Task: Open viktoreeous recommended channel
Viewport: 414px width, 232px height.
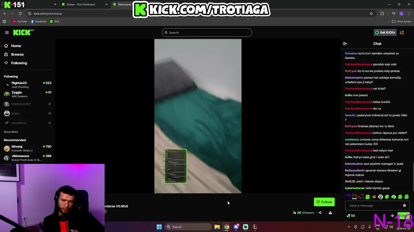Action: (x=27, y=158)
